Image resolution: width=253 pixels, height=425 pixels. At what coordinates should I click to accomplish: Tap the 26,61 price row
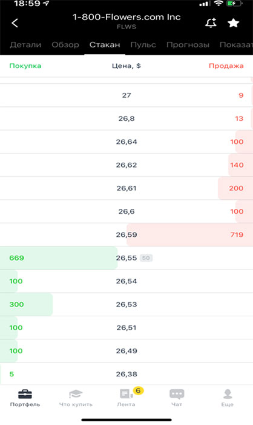coord(126,188)
